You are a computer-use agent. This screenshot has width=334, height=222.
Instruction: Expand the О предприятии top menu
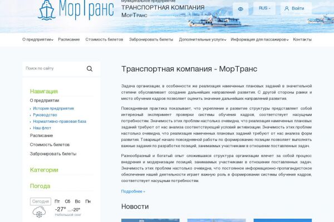click(x=38, y=39)
